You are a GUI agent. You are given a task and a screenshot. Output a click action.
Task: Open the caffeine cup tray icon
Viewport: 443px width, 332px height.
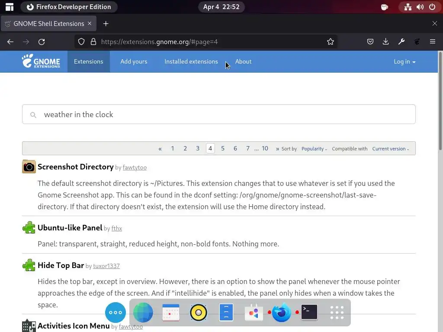384,7
